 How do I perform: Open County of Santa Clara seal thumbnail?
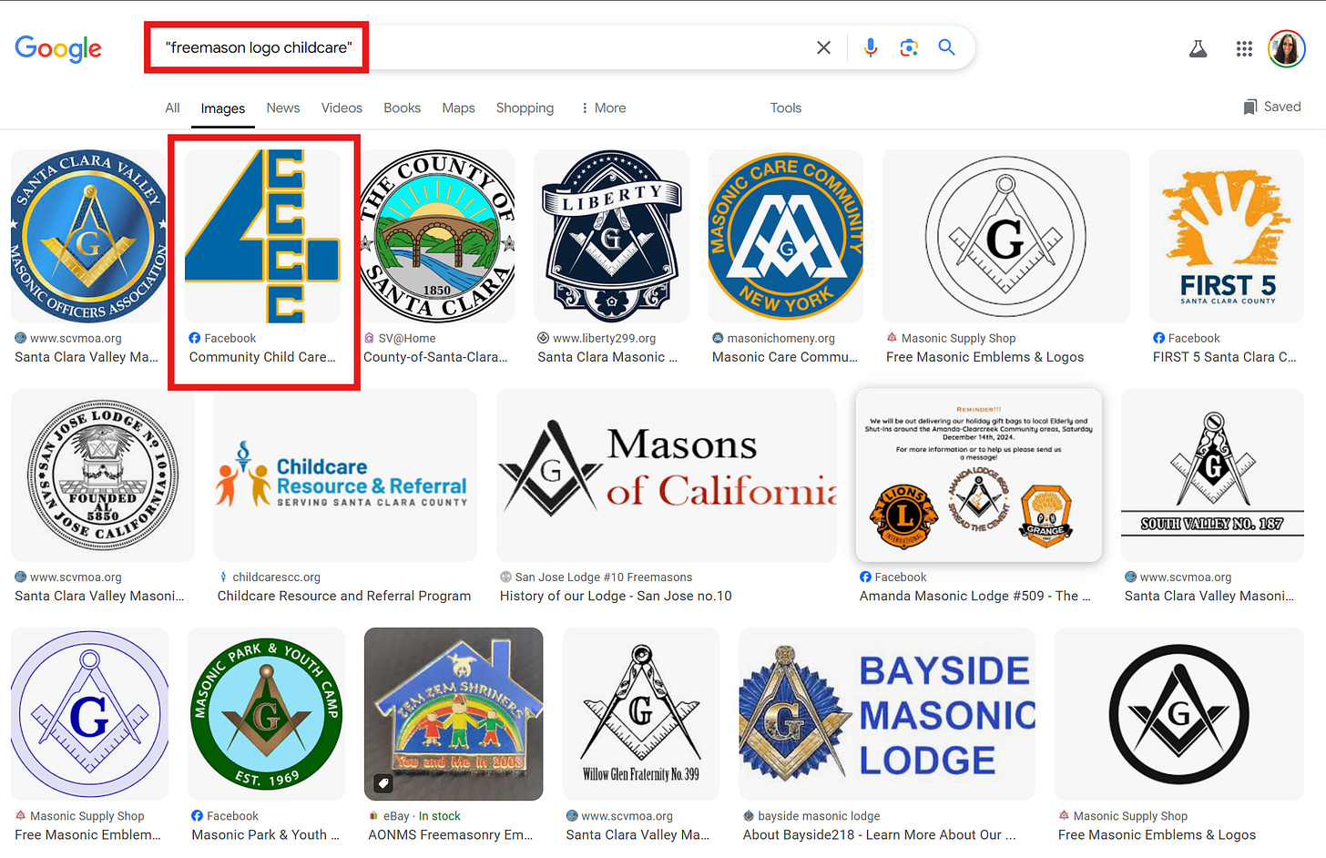coord(438,236)
